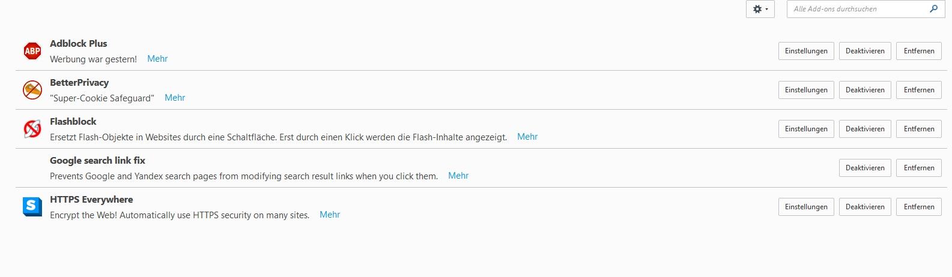952x277 pixels.
Task: Click Mehr link for HTTPS Everywhere
Action: click(330, 215)
